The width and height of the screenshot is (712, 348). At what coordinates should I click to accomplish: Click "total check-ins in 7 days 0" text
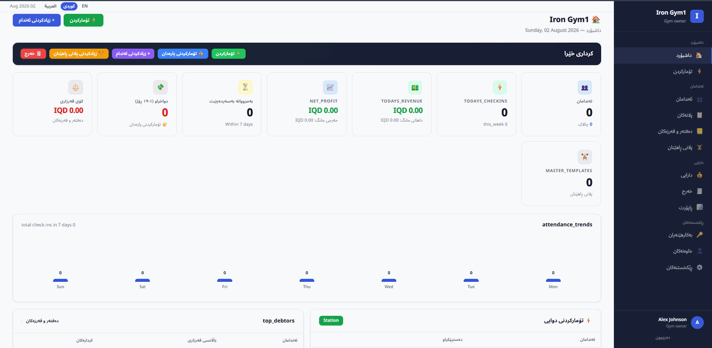click(48, 225)
